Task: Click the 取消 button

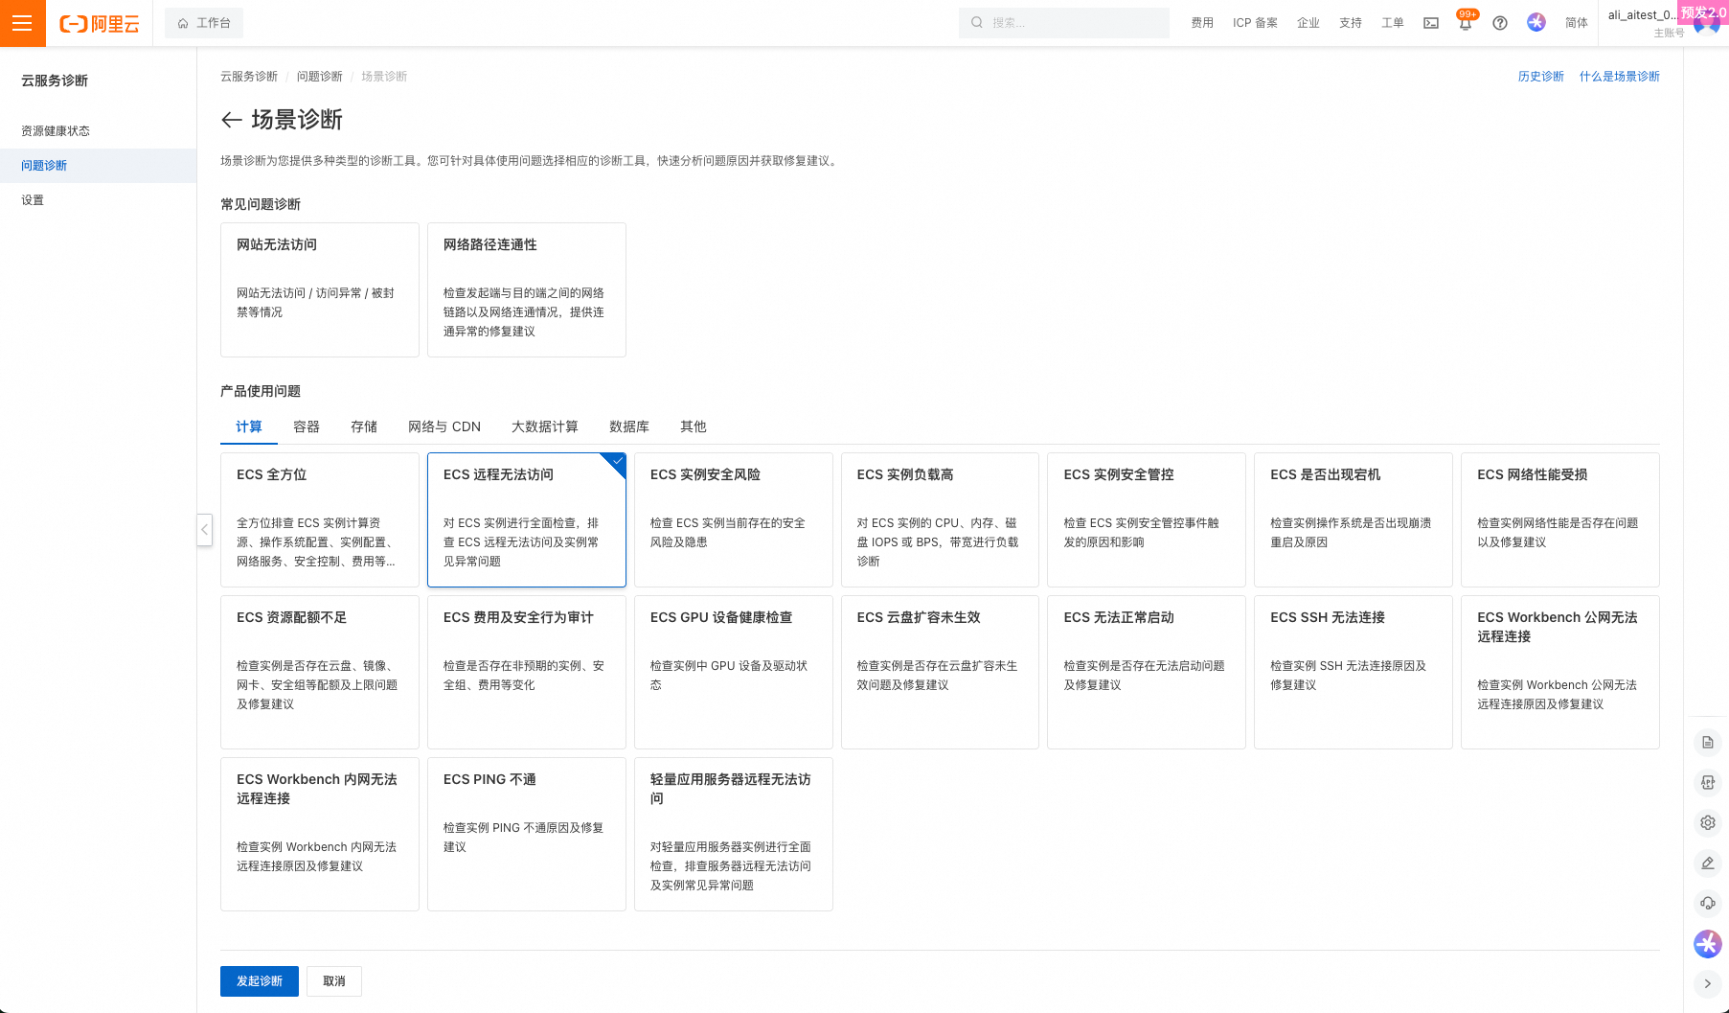Action: pos(334,981)
